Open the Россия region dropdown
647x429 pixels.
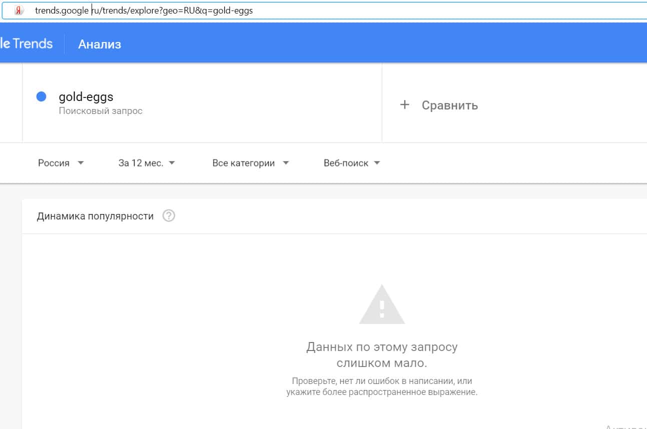click(x=61, y=163)
